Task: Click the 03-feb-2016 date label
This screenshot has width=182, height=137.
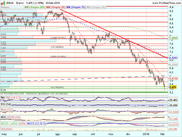Action: (x=53, y=3)
